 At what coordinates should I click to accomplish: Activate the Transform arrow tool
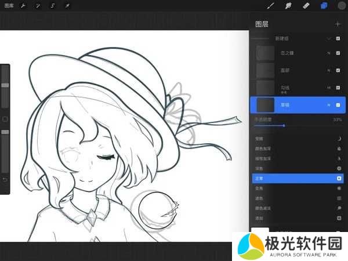tap(67, 6)
